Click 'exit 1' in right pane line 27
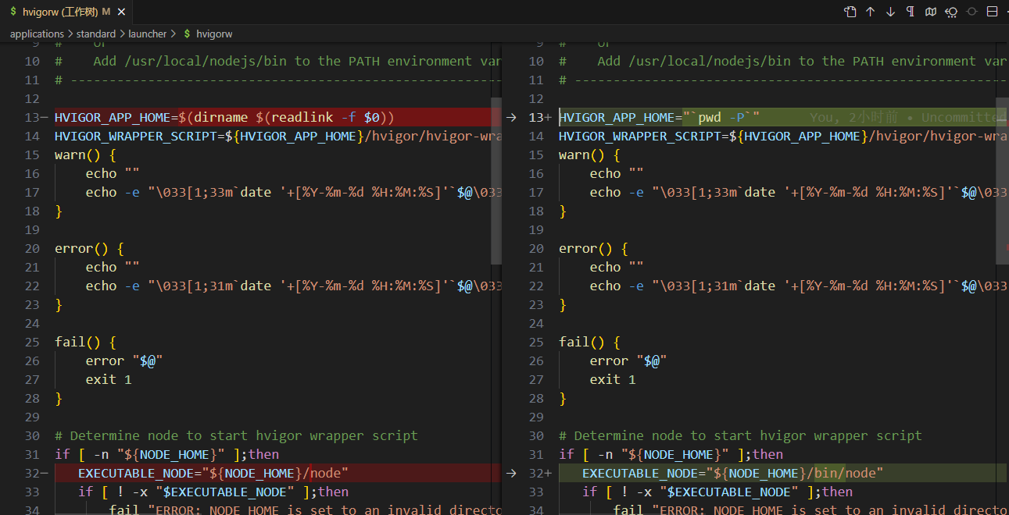The width and height of the screenshot is (1009, 515). tap(613, 379)
